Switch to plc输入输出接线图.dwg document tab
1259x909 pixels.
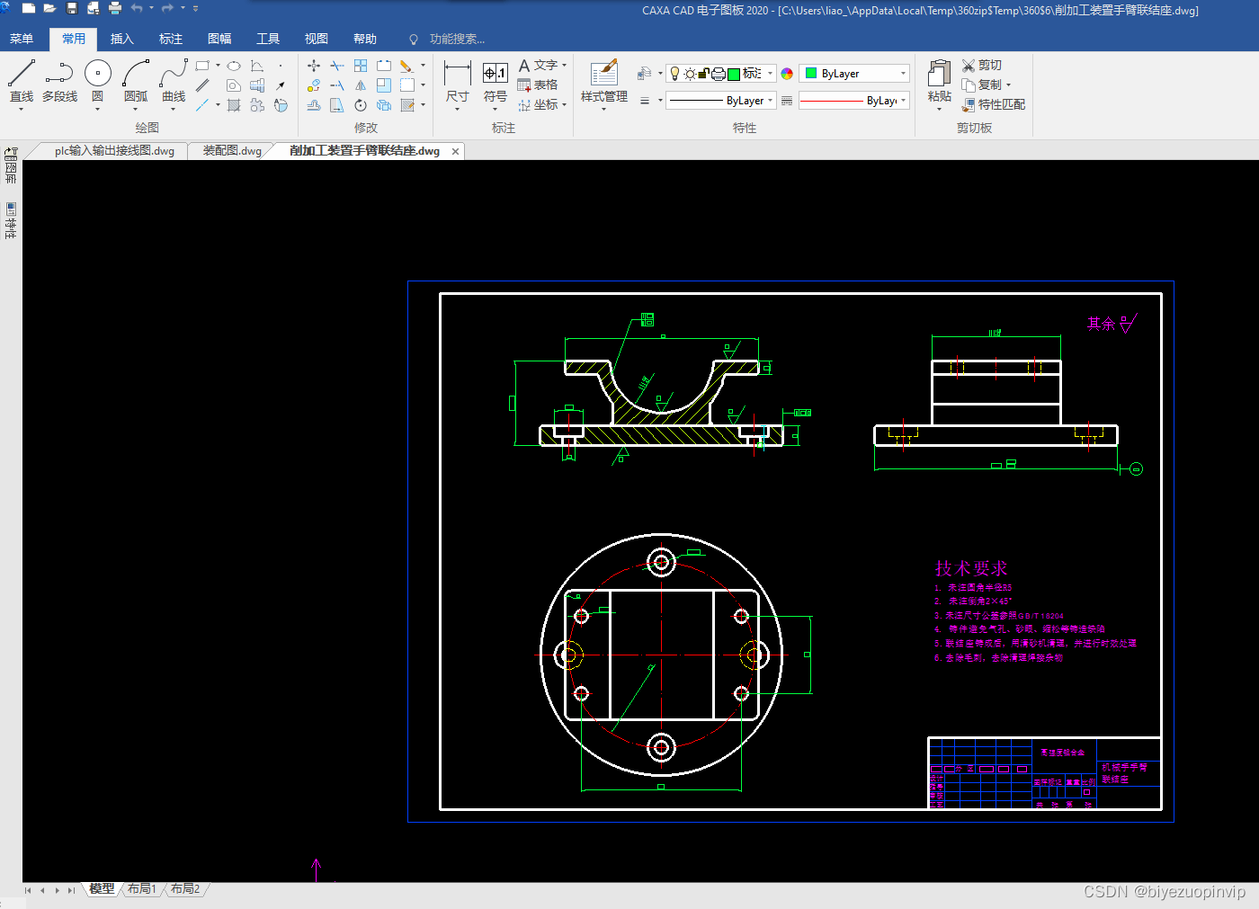114,151
